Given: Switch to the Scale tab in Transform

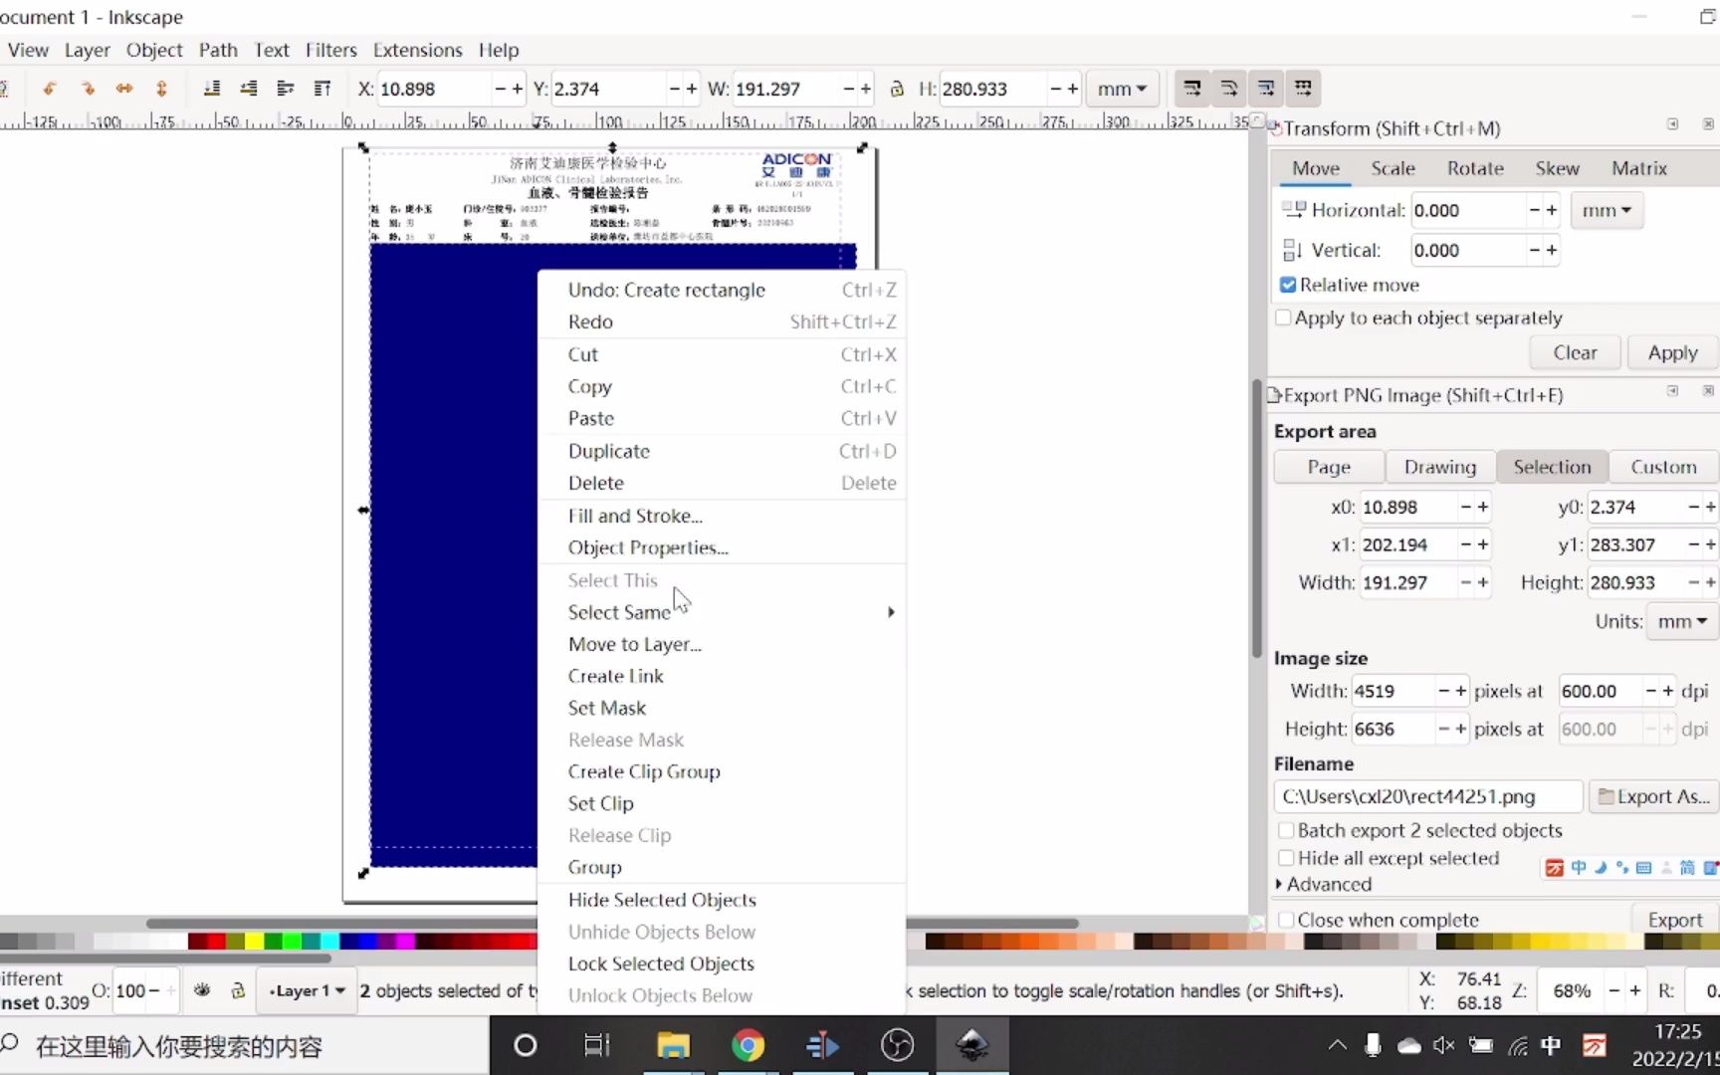Looking at the screenshot, I should pyautogui.click(x=1393, y=168).
